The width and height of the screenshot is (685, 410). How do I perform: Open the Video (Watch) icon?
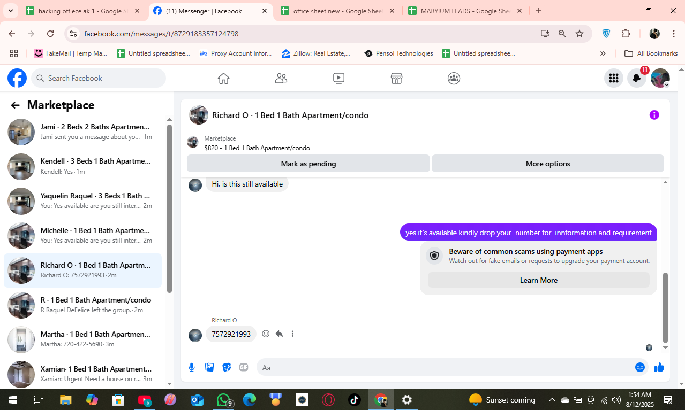pyautogui.click(x=338, y=79)
